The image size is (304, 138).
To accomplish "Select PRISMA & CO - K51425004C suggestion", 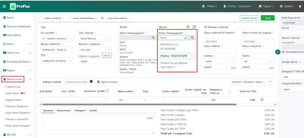I will [178, 47].
